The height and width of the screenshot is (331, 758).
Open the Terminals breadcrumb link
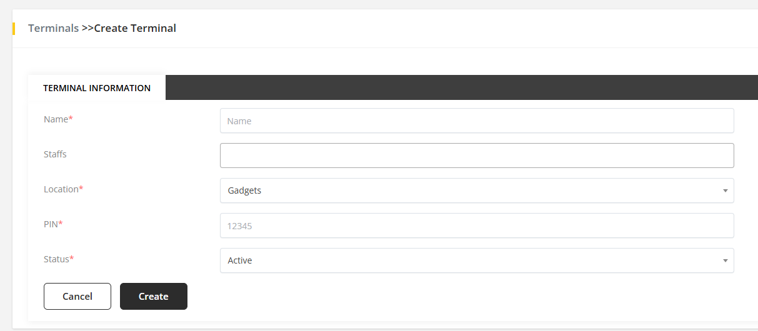(53, 28)
